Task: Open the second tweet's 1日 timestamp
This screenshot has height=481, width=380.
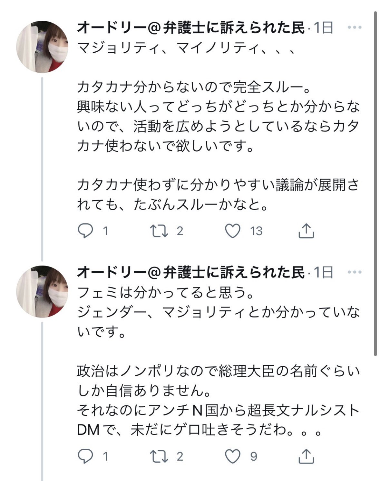Action: tap(323, 273)
